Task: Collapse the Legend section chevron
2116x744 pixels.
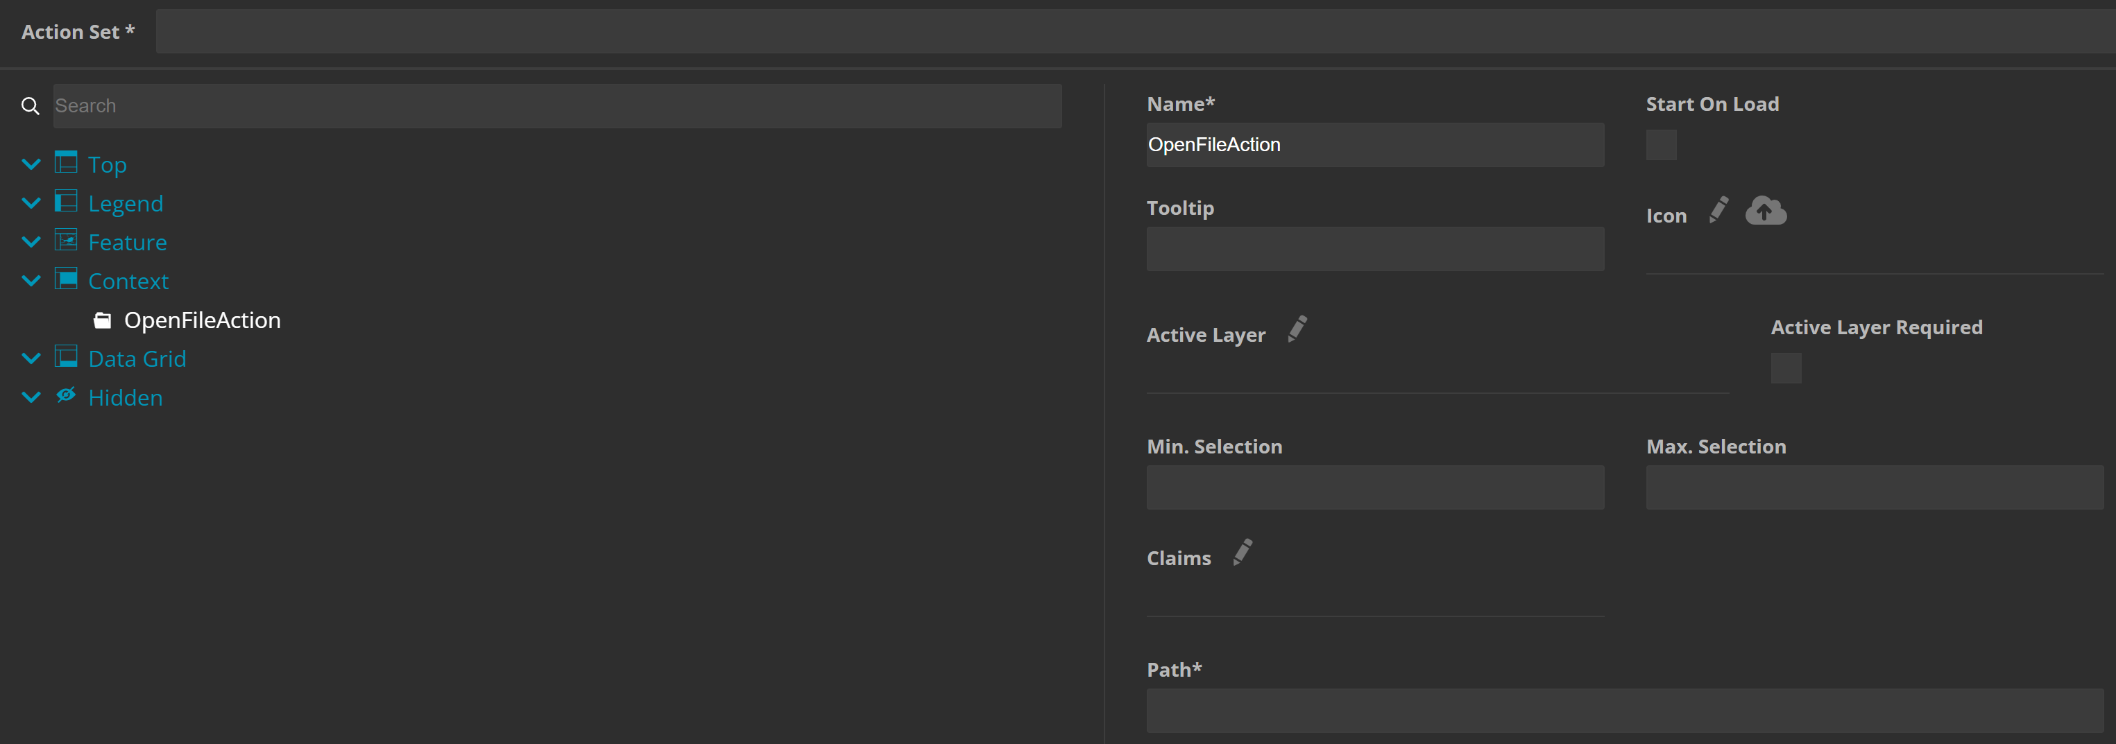Action: pyautogui.click(x=31, y=203)
